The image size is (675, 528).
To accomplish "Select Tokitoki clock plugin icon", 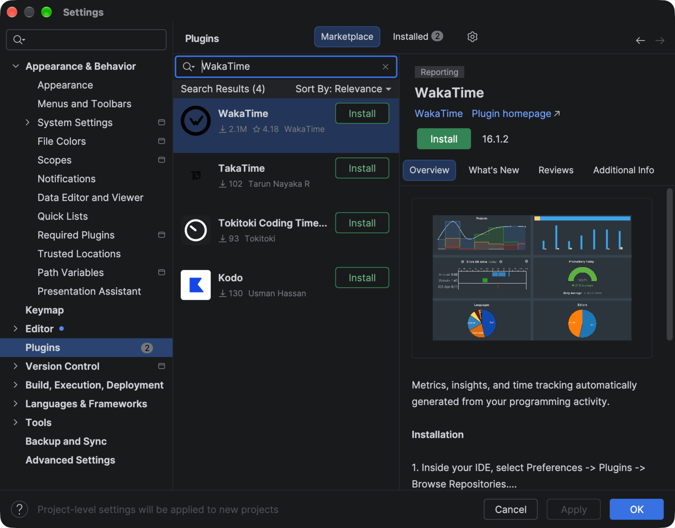I will pyautogui.click(x=196, y=230).
